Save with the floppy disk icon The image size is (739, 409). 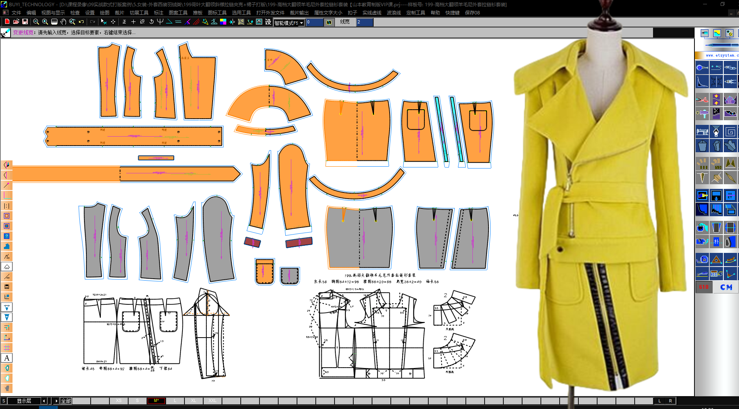click(x=25, y=22)
